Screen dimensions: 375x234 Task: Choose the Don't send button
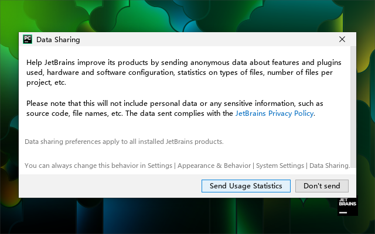[x=322, y=186]
